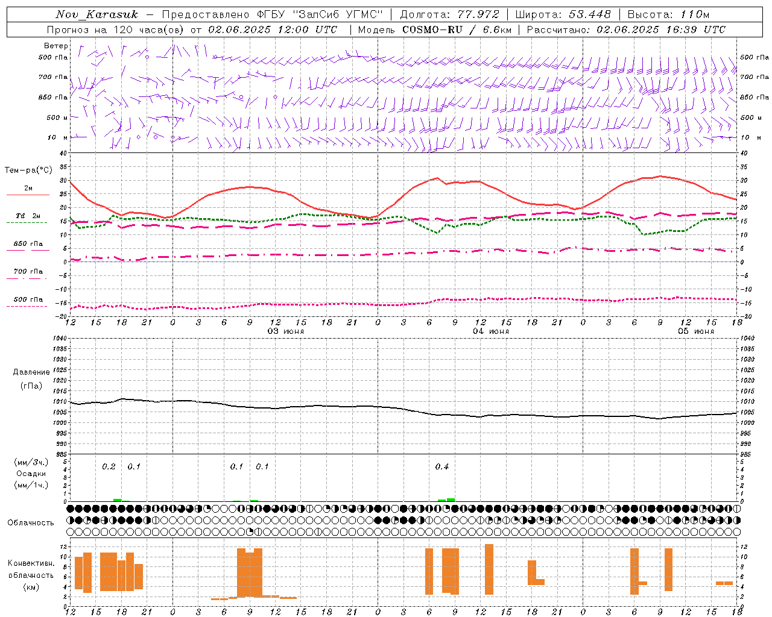Screen dimensions: 772x617
Task: Click the 'Облачность' cloudiness label
Action: 31,523
